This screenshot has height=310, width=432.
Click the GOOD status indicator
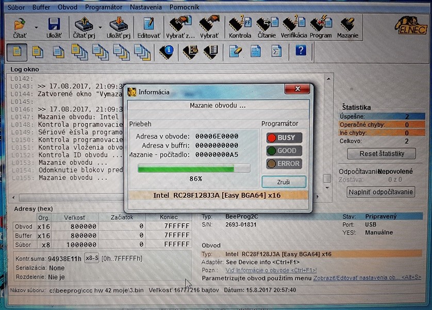[x=284, y=151]
